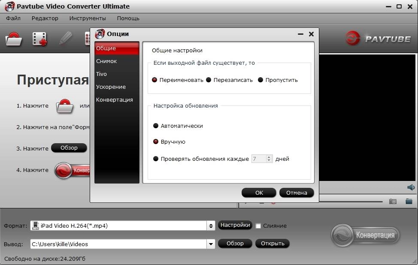418x265 pixels.
Task: Open the Помощь menu
Action: coord(128,18)
